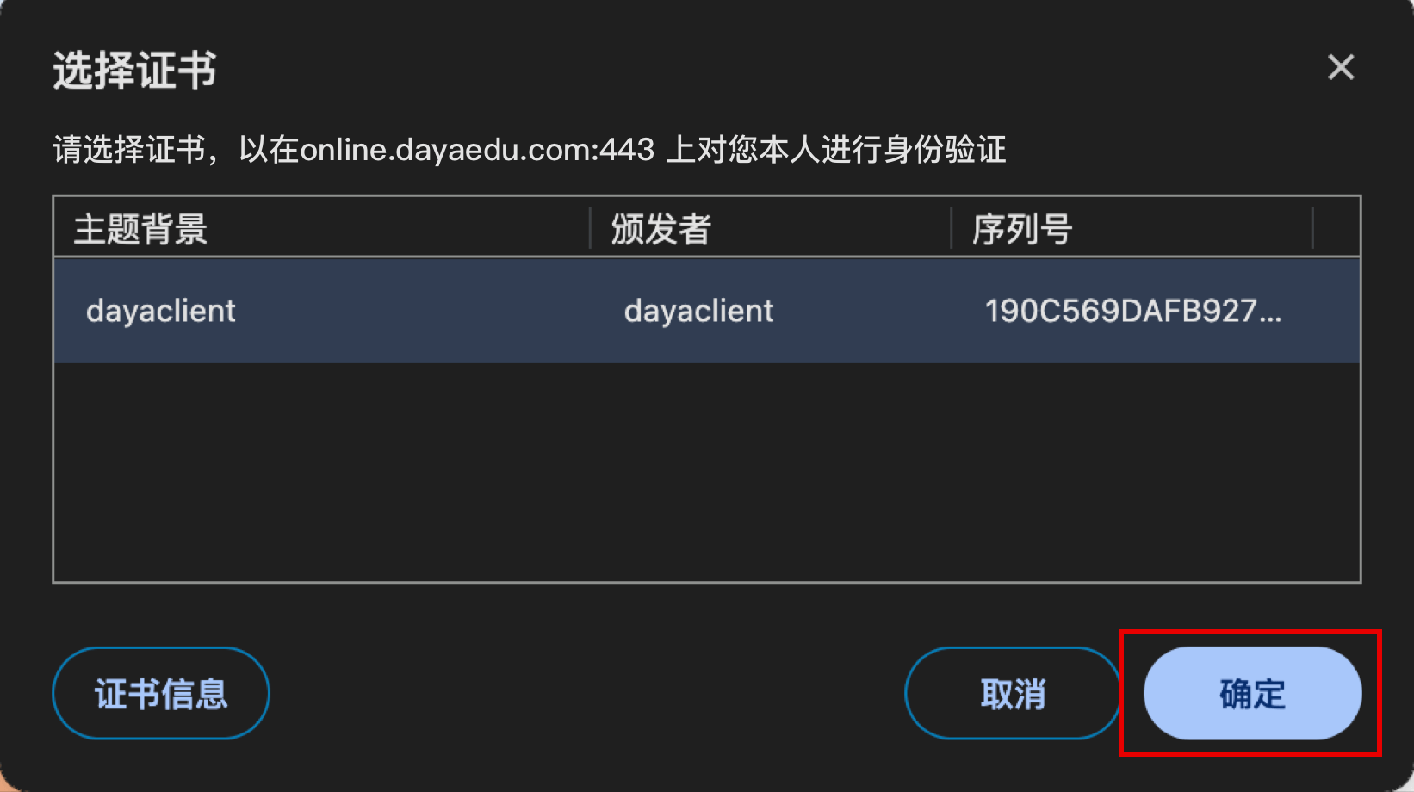Viewport: 1414px width, 792px height.
Task: Confirm the selection with the 确定 button
Action: 1252,693
